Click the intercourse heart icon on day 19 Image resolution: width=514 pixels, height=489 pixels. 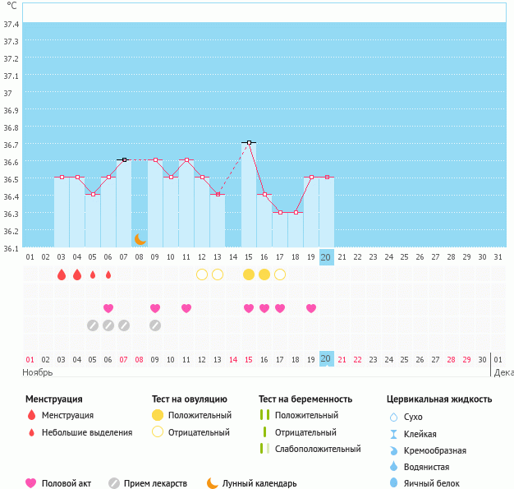click(x=311, y=308)
